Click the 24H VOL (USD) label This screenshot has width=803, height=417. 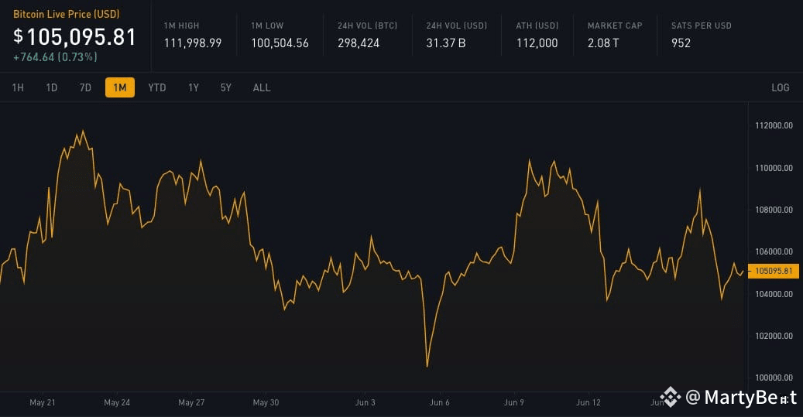pyautogui.click(x=457, y=26)
